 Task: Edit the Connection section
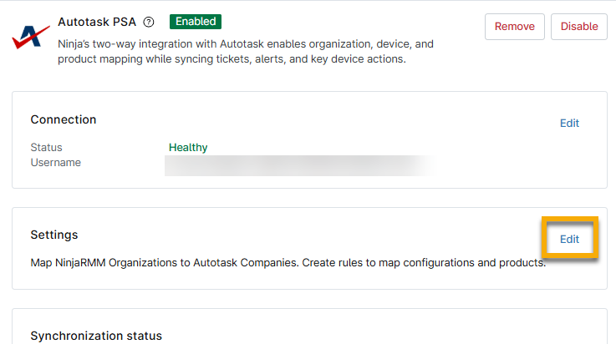pyautogui.click(x=569, y=124)
